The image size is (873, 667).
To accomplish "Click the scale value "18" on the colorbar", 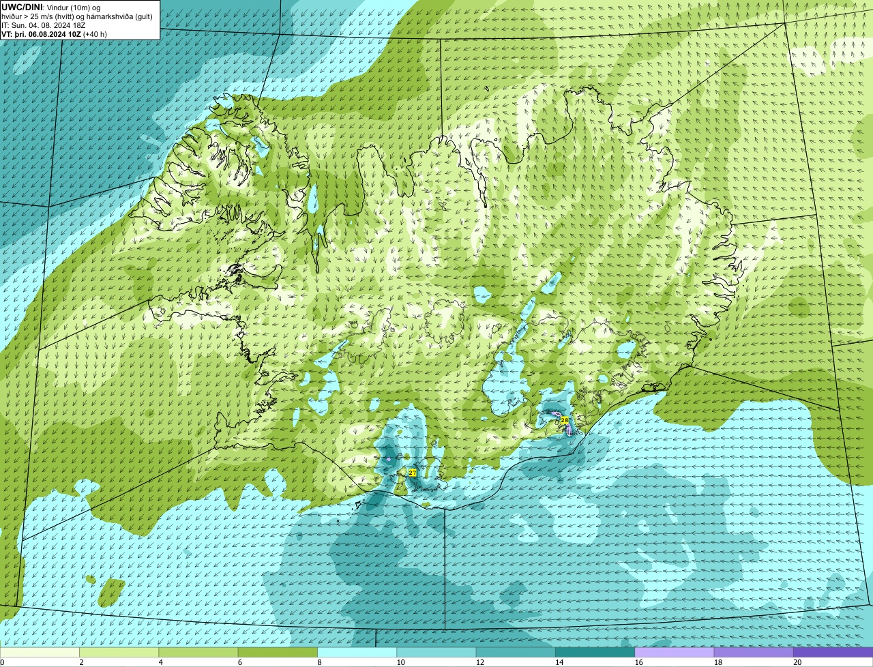I will click(718, 662).
